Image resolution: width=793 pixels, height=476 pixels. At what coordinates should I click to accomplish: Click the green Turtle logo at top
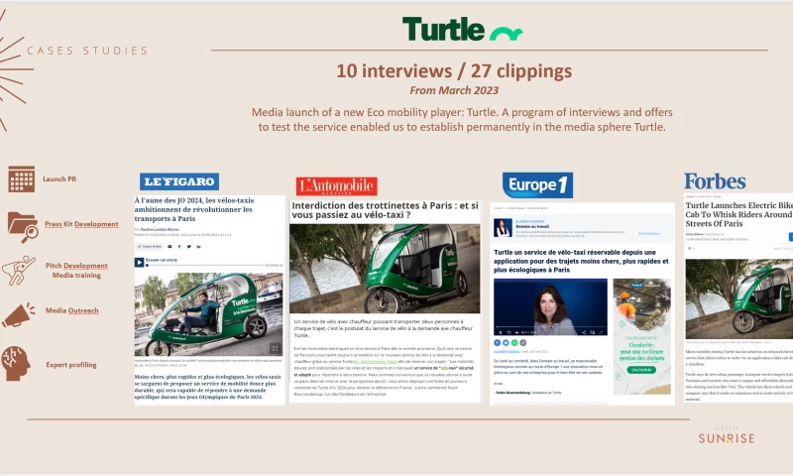[462, 29]
